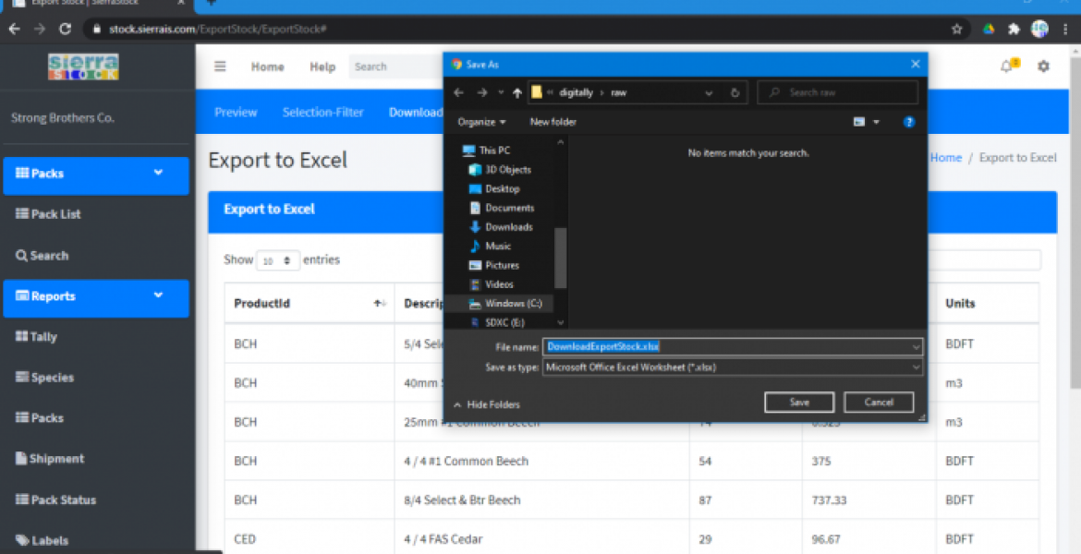
Task: Go back in Save As dialog
Action: (459, 92)
